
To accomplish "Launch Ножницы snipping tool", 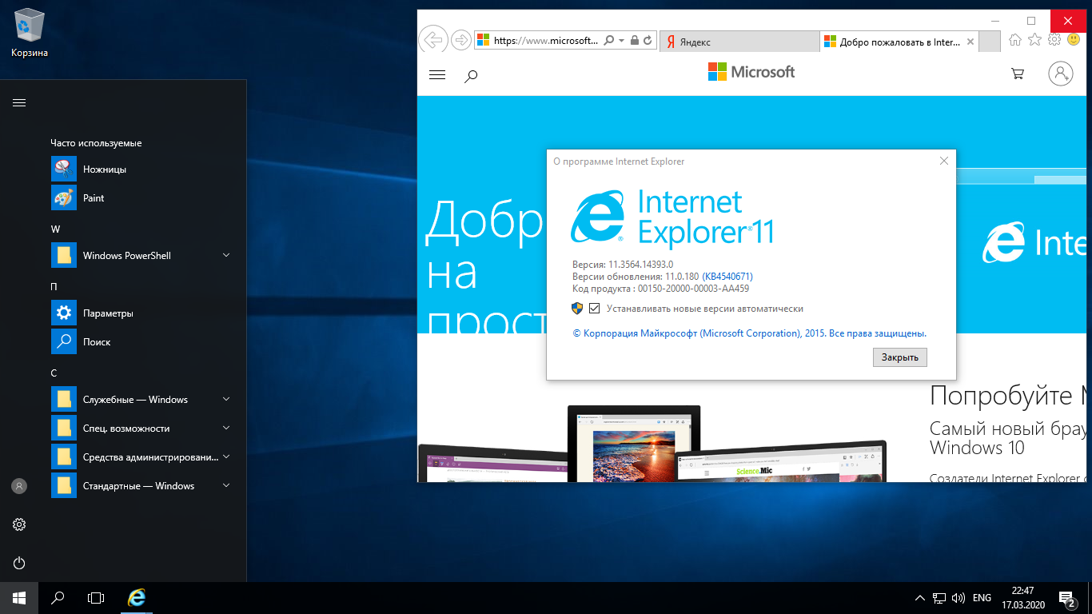I will tap(144, 169).
